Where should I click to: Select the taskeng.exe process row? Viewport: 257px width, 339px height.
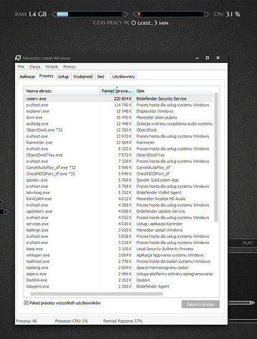[119, 268]
